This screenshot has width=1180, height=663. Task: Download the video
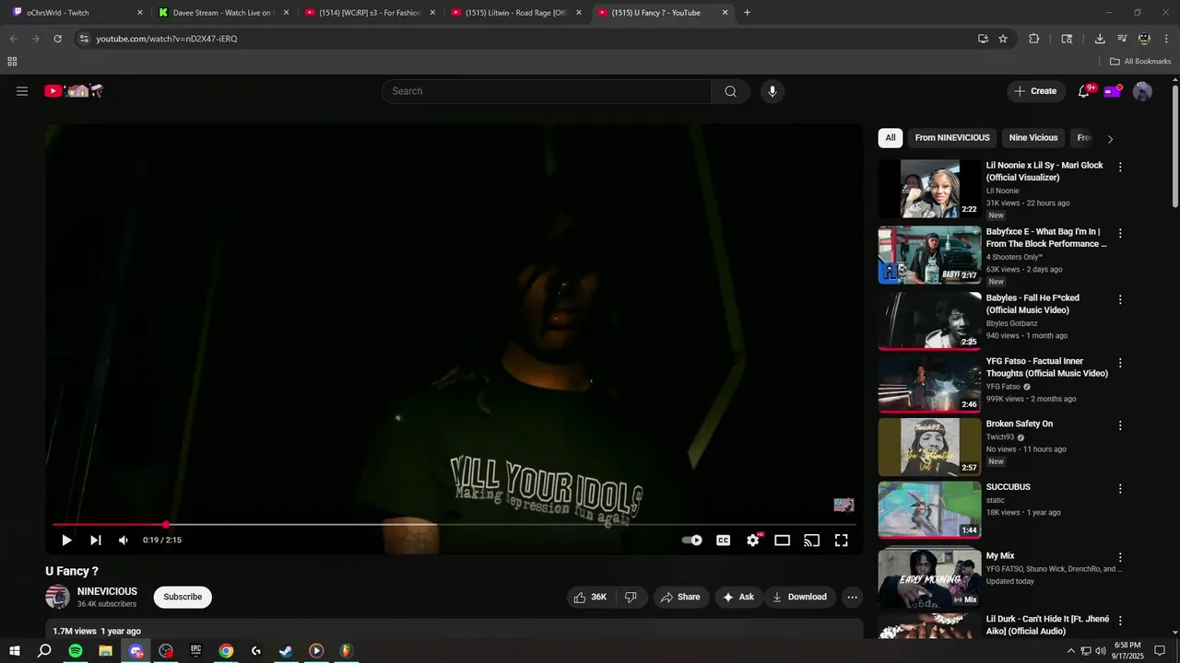click(799, 597)
